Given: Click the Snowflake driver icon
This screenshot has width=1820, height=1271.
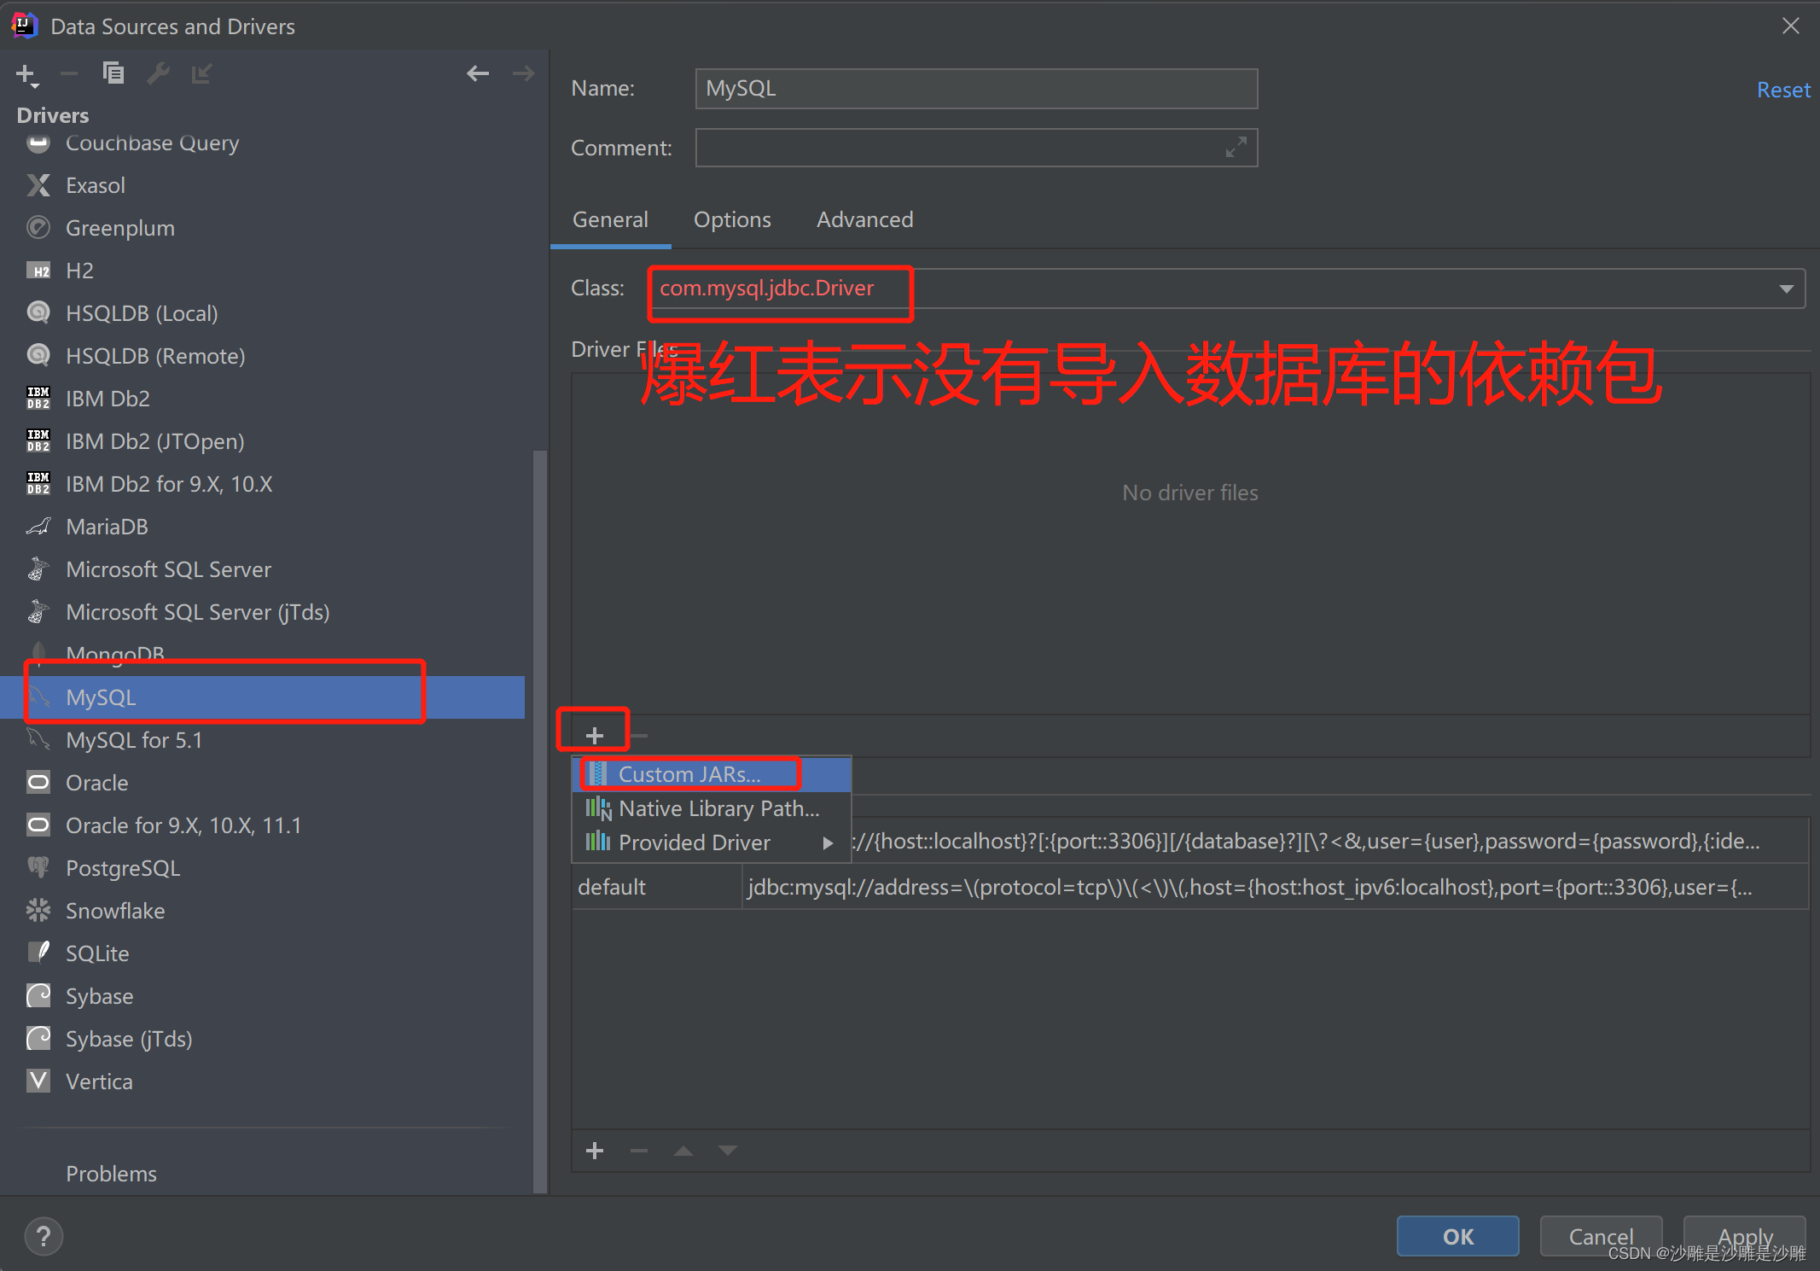Looking at the screenshot, I should point(38,910).
